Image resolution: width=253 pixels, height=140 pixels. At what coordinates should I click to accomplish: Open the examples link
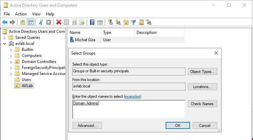[x=133, y=96]
